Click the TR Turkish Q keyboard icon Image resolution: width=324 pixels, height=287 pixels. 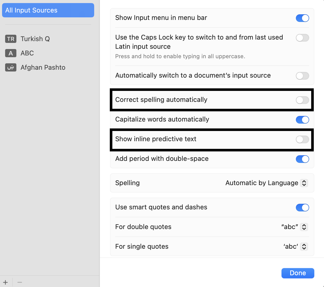[11, 39]
